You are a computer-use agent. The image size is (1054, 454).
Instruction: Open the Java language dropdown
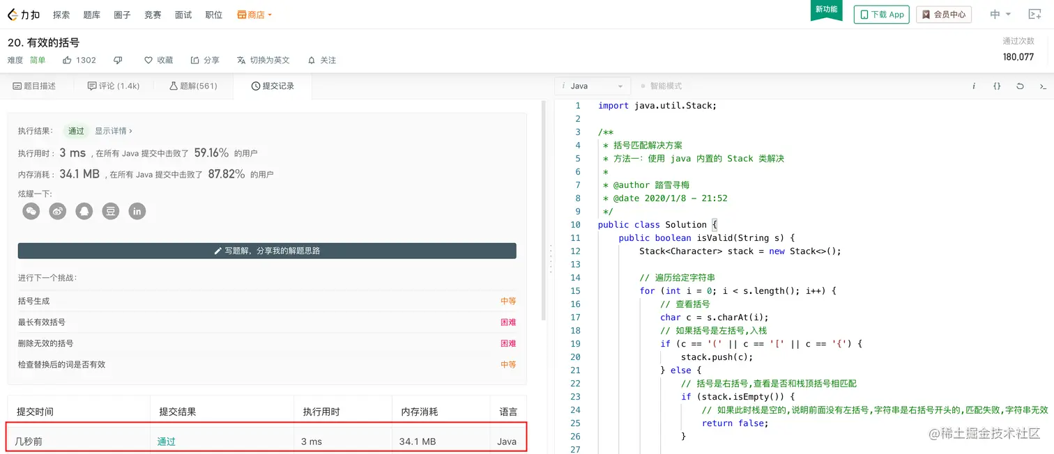pos(593,86)
